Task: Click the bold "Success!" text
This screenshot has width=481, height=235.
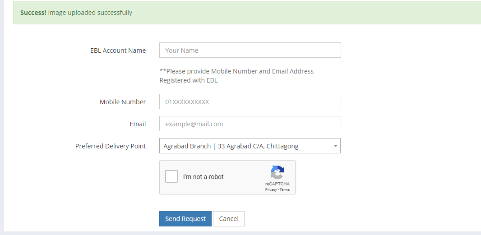Action: 33,13
